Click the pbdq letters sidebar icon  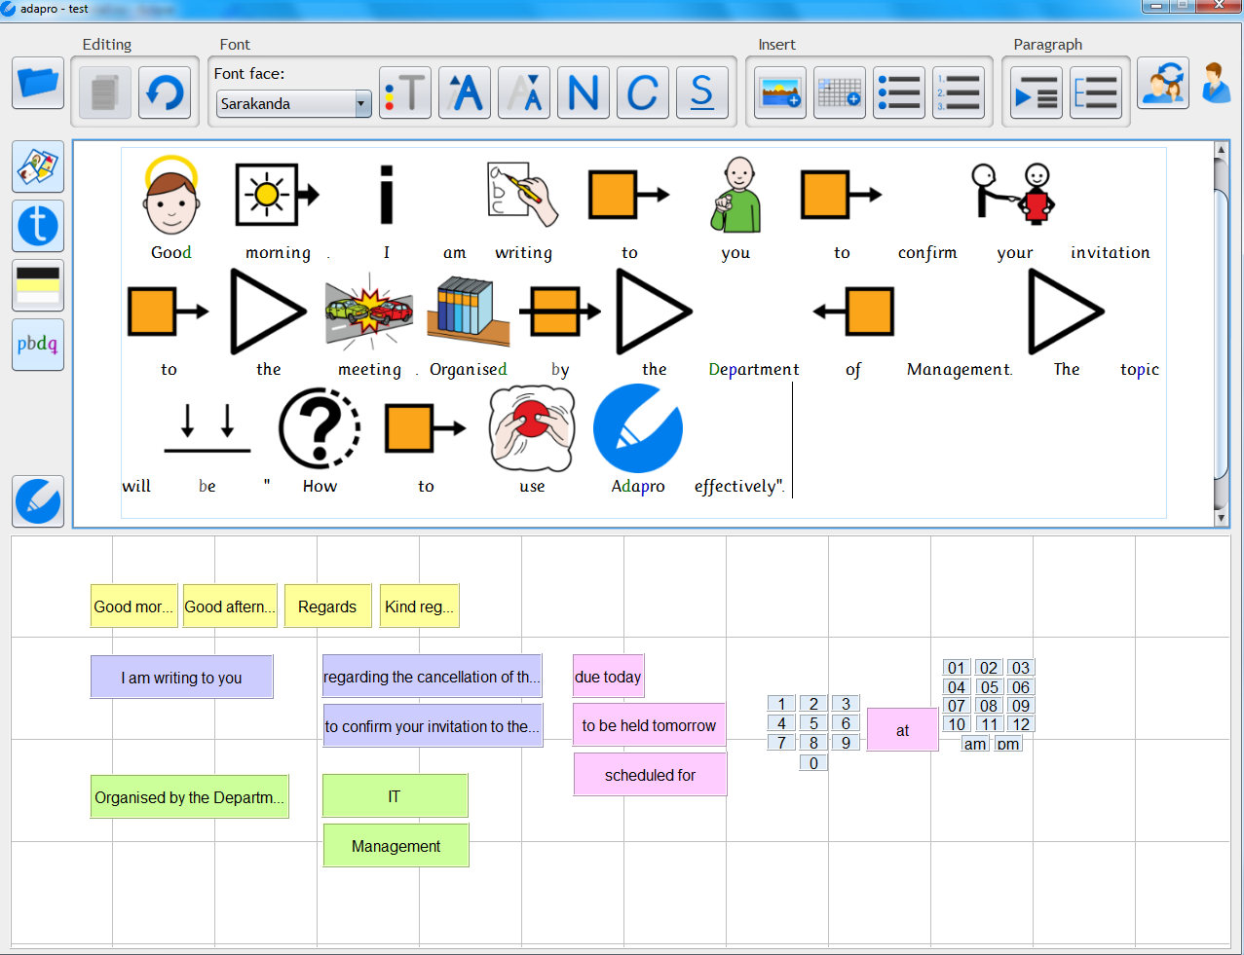click(x=38, y=345)
